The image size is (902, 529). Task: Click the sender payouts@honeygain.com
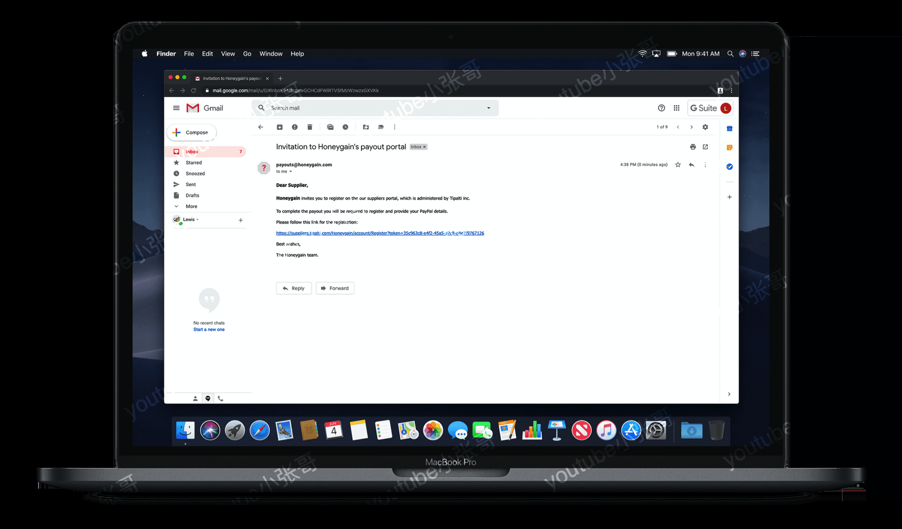(304, 165)
